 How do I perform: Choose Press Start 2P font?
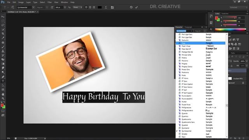coord(200,49)
